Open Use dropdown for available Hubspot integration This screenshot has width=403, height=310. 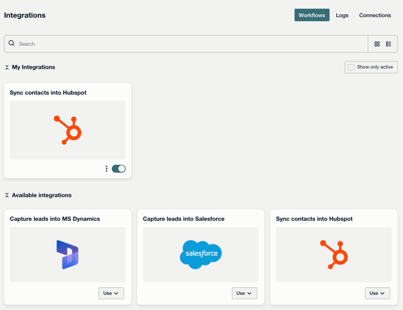[377, 293]
